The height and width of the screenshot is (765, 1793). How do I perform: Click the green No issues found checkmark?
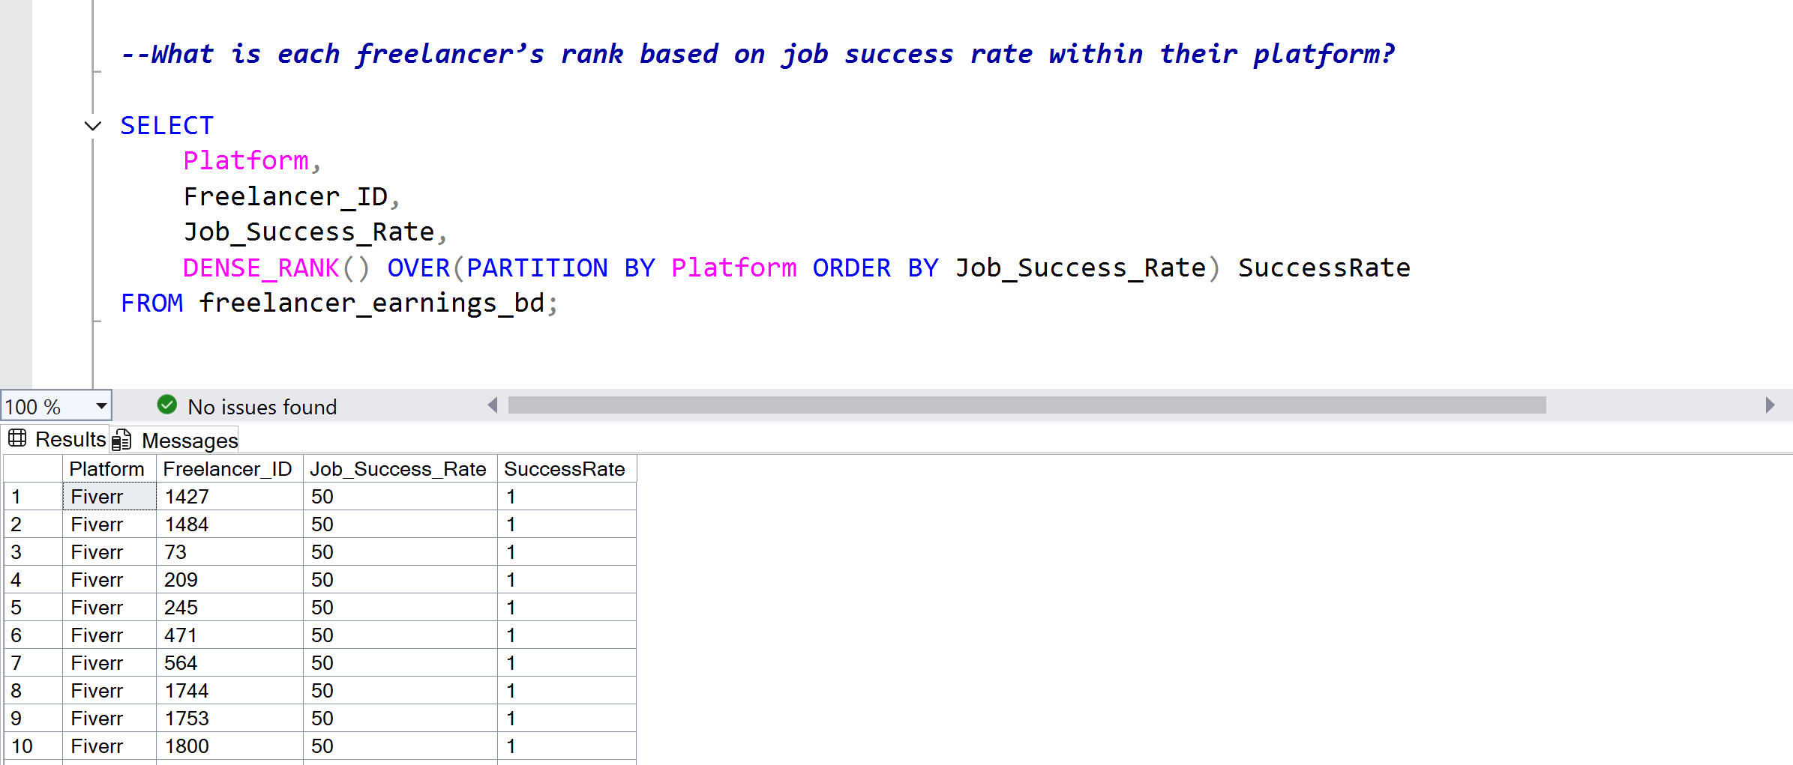pyautogui.click(x=166, y=405)
